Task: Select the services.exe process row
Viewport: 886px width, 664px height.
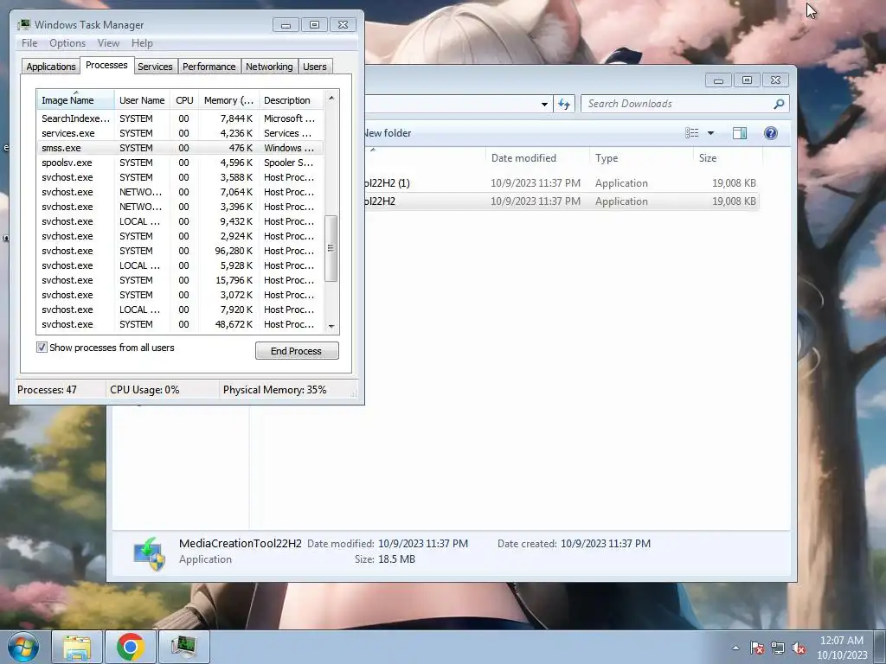Action: pyautogui.click(x=180, y=133)
